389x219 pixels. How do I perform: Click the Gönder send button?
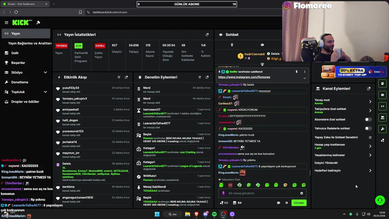pyautogui.click(x=299, y=203)
